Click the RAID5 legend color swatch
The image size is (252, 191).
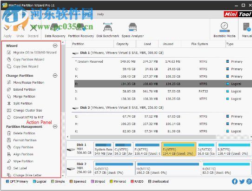click(x=132, y=181)
